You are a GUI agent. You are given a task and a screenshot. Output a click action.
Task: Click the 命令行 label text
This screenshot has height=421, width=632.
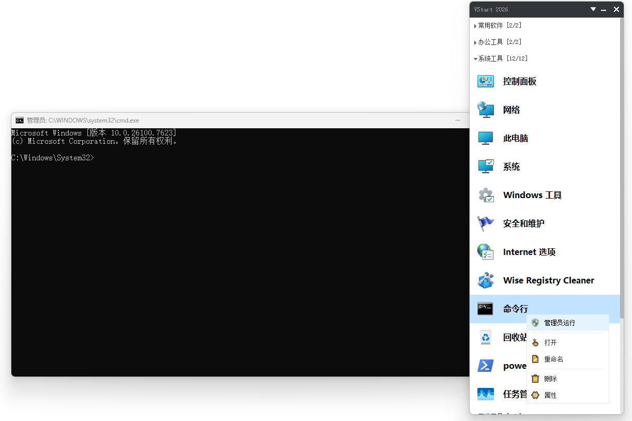516,309
